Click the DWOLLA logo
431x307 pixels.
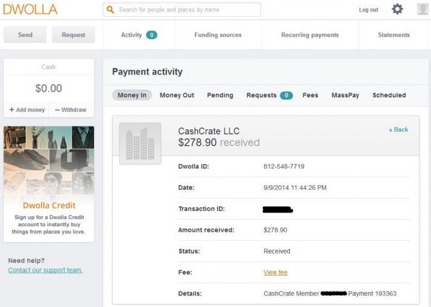tap(30, 10)
